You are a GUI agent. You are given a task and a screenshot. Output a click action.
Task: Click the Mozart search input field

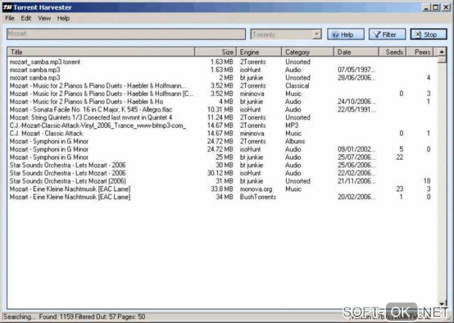point(126,34)
